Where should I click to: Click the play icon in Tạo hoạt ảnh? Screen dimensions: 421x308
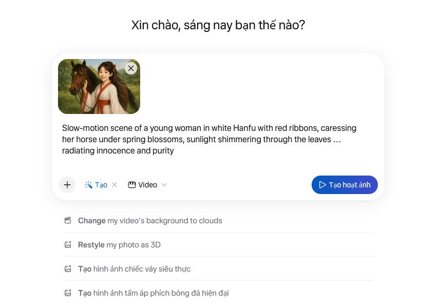pyautogui.click(x=322, y=185)
